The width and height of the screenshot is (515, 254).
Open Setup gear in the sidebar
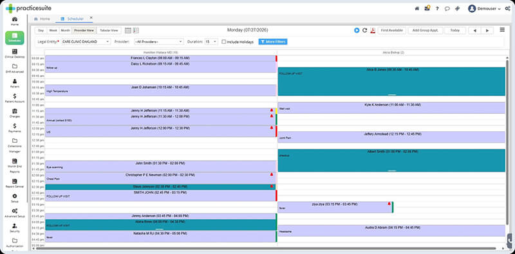click(x=14, y=198)
